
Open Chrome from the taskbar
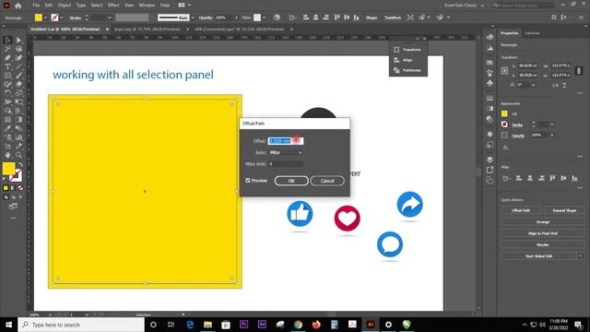pos(298,325)
